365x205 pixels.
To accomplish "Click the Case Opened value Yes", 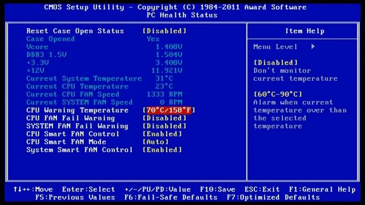I will [x=153, y=39].
